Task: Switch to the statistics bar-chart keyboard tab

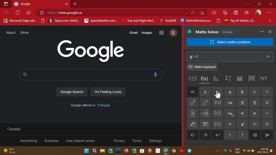Action: 240,78
